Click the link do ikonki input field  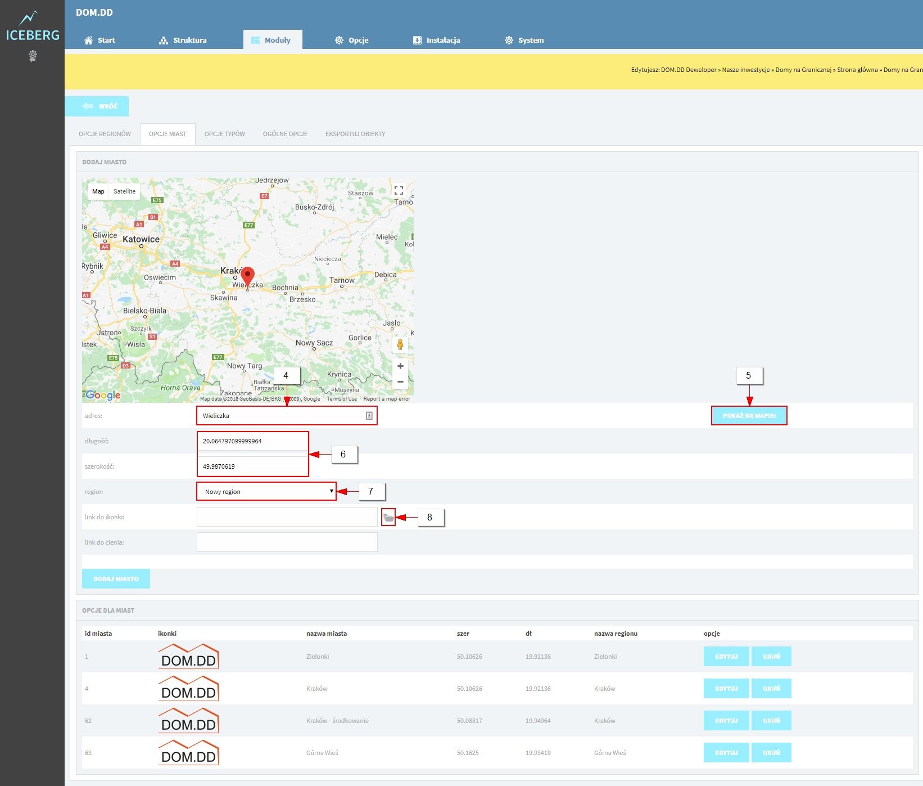click(x=287, y=517)
